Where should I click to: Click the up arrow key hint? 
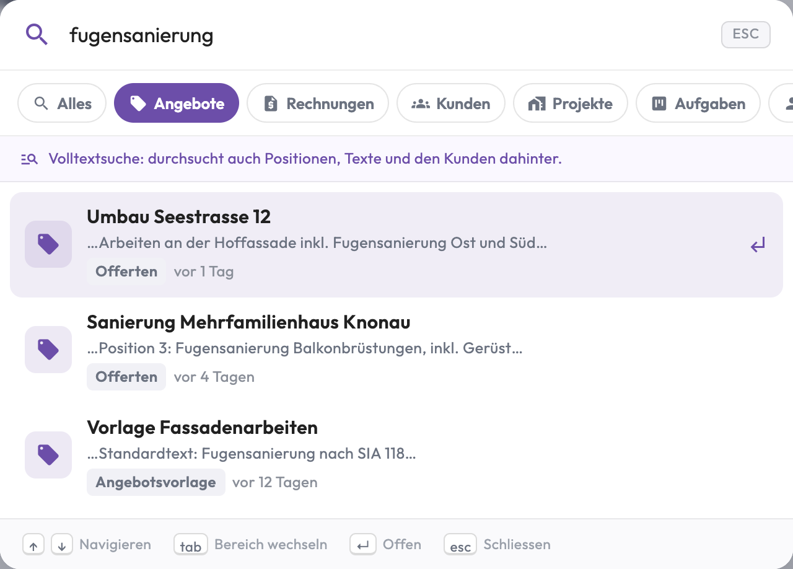[33, 545]
